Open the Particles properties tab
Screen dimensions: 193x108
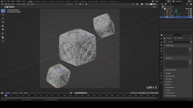(161, 67)
